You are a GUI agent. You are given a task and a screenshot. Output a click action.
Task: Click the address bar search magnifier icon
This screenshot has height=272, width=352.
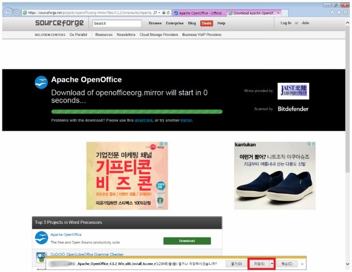pos(155,13)
